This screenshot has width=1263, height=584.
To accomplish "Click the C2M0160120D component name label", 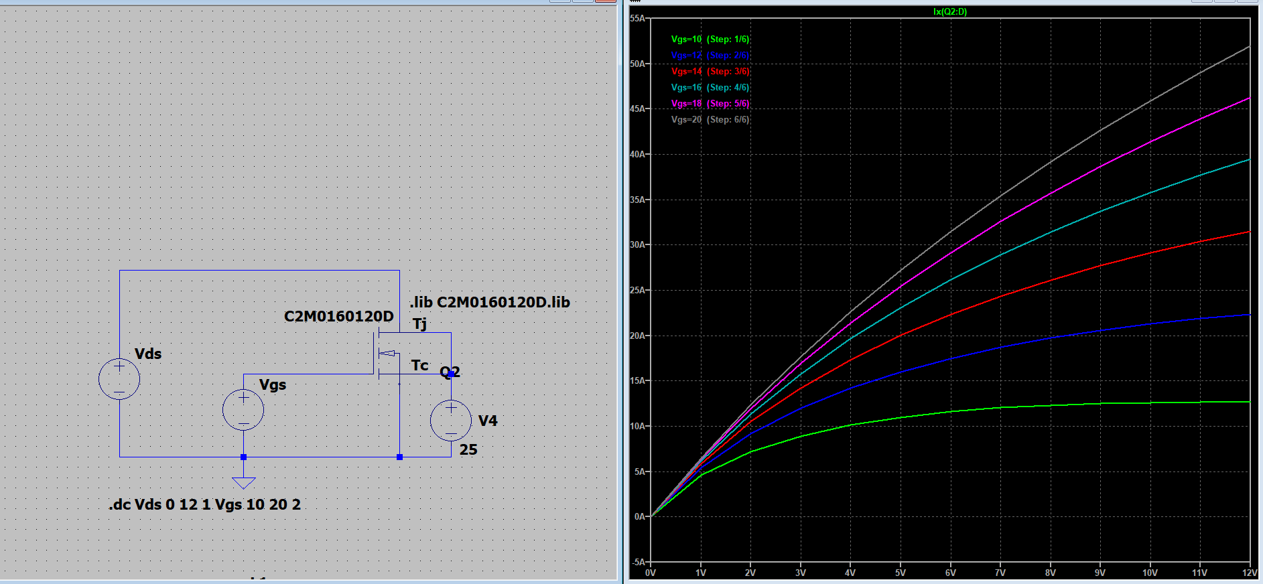I will pos(338,316).
